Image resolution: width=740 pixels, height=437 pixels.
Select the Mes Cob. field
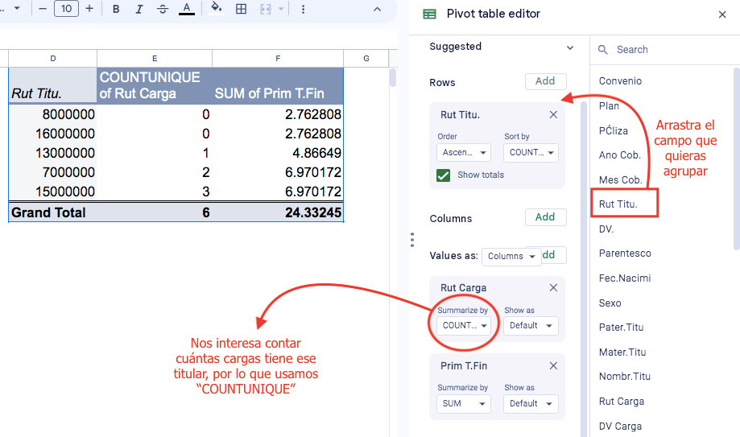(x=621, y=179)
